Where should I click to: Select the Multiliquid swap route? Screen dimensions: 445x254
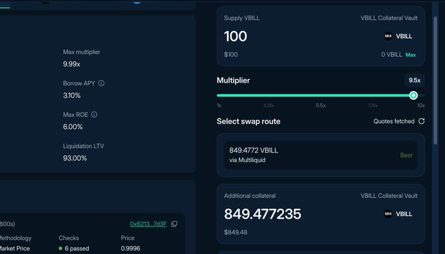(321, 155)
